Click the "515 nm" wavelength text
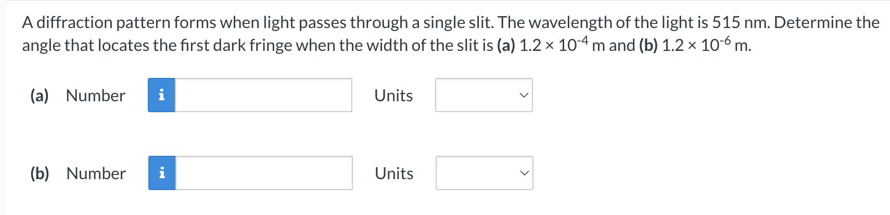 pyautogui.click(x=741, y=22)
